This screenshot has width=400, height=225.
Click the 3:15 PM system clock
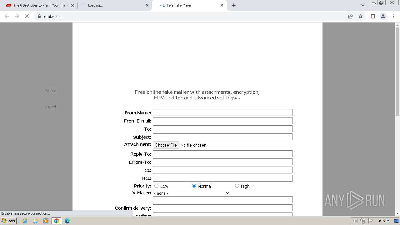coord(384,221)
